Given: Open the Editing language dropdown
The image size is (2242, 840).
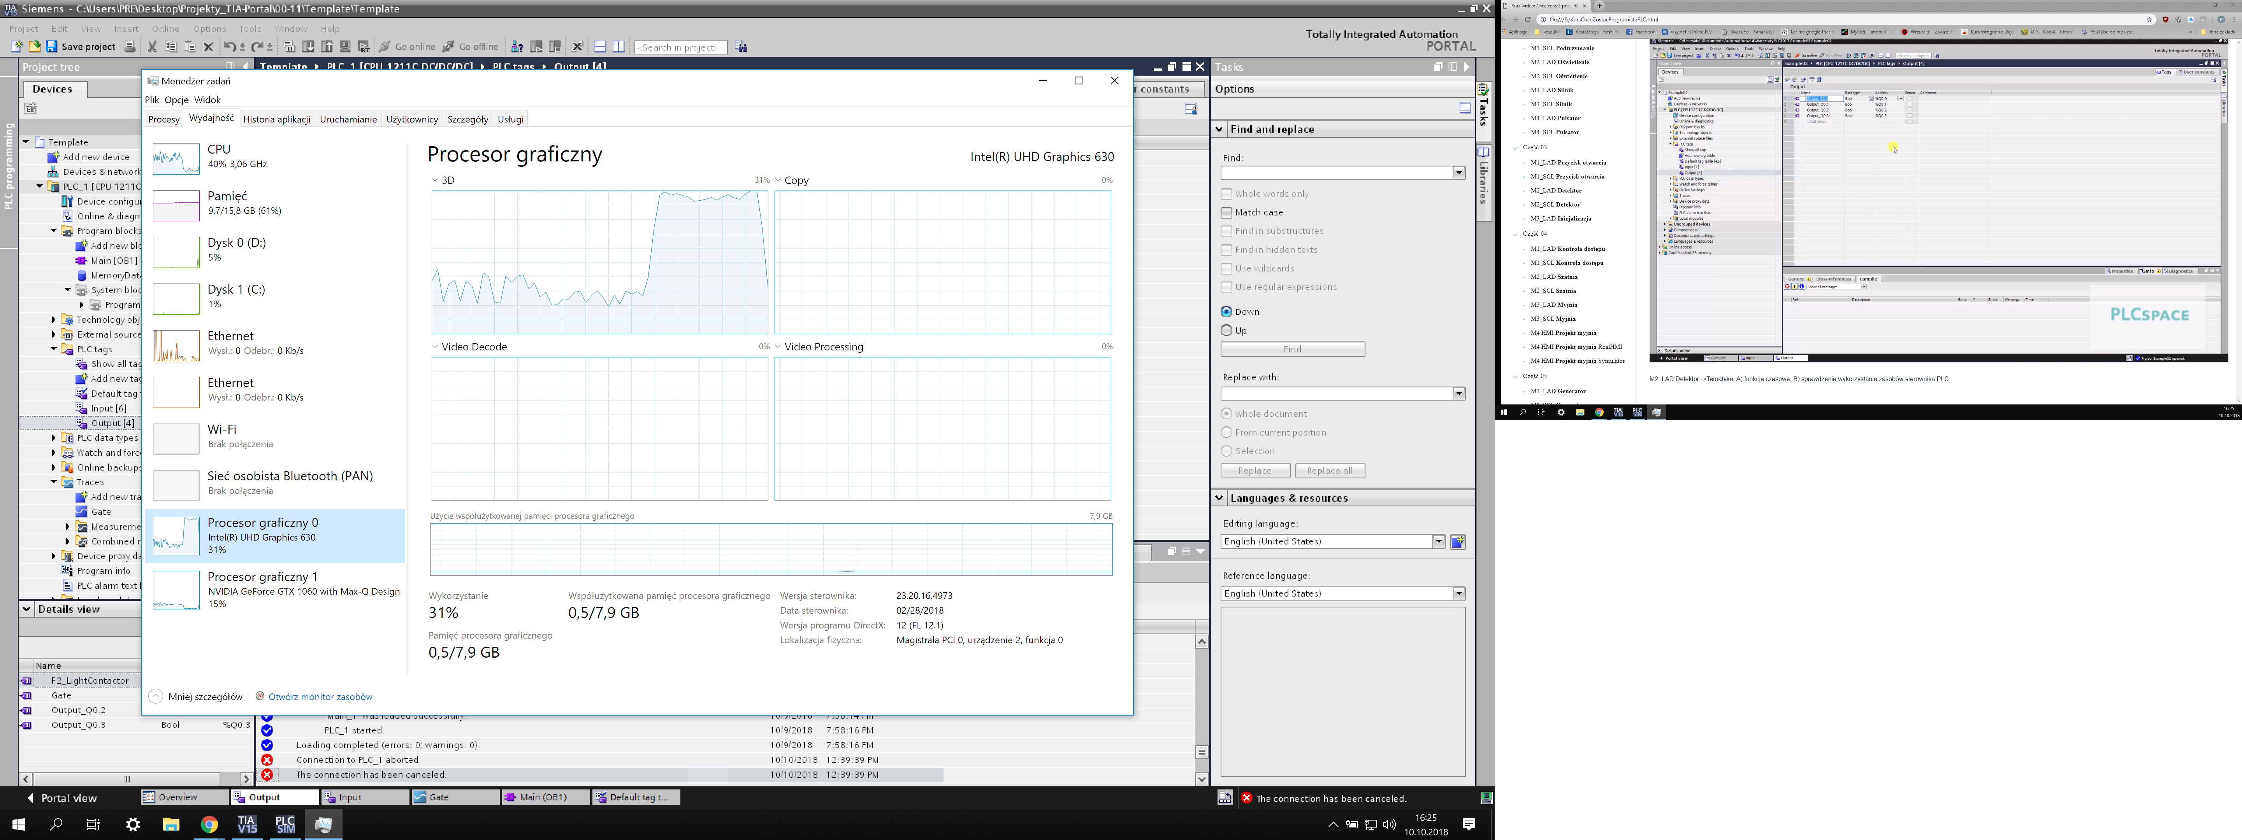Looking at the screenshot, I should pos(1439,542).
